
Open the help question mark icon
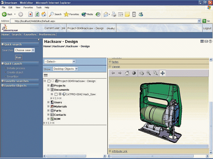click(210, 41)
